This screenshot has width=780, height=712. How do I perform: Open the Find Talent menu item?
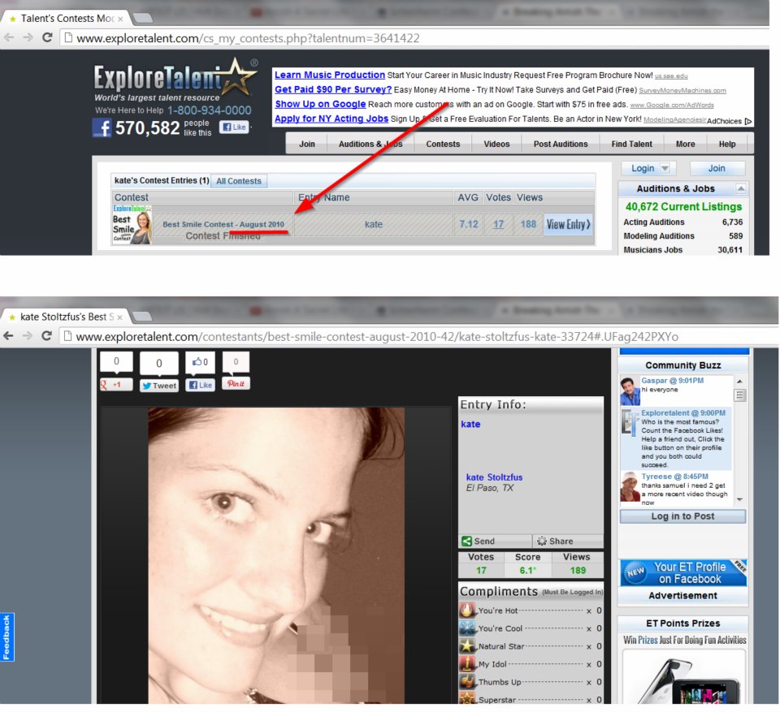[631, 144]
